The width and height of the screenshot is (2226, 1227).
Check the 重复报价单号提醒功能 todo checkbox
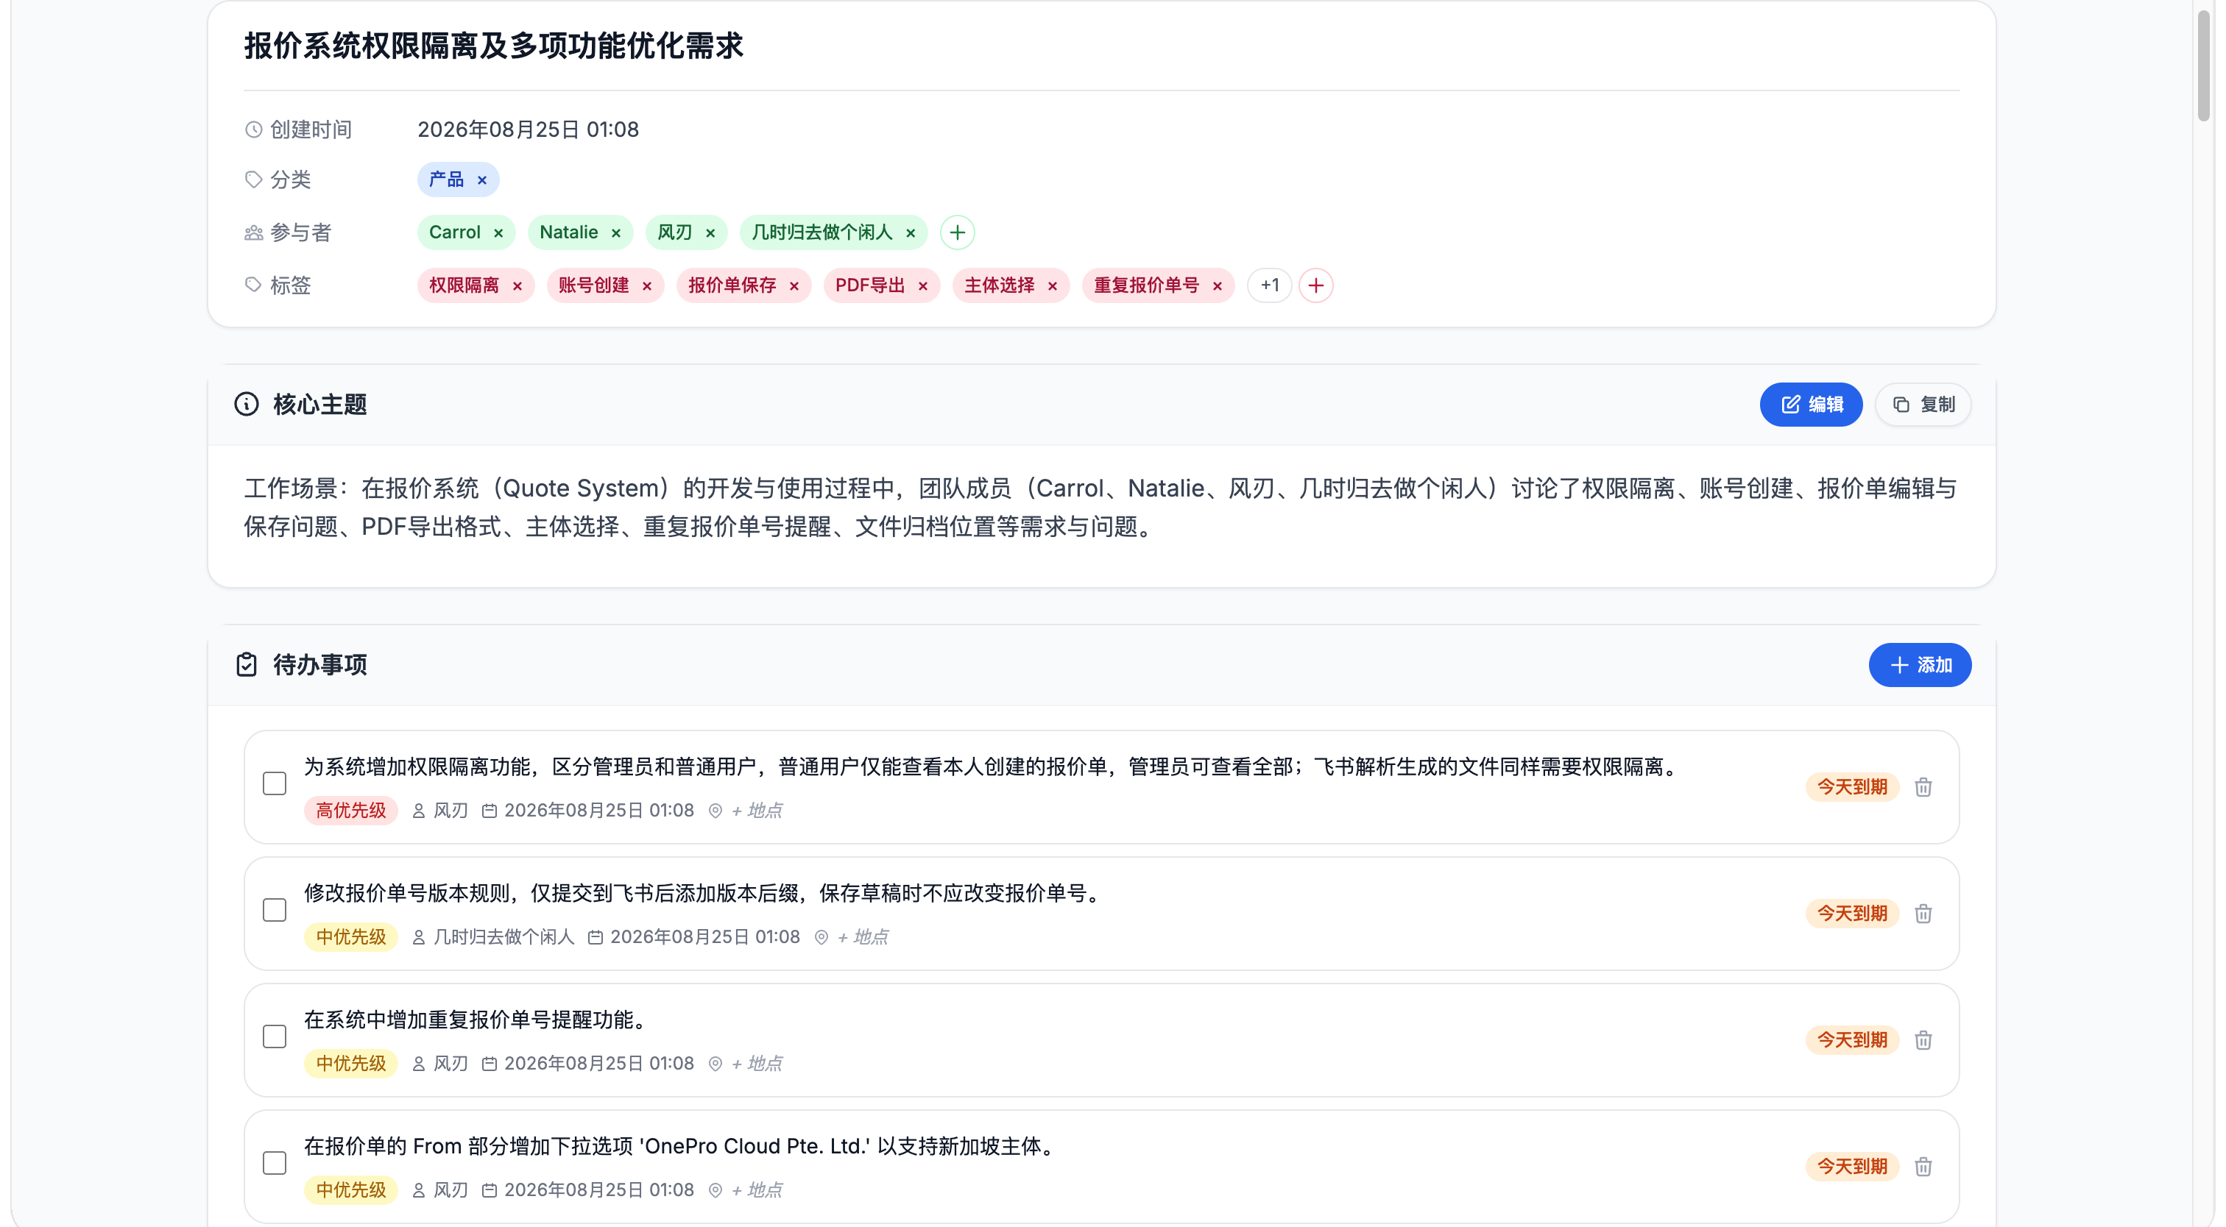point(275,1036)
